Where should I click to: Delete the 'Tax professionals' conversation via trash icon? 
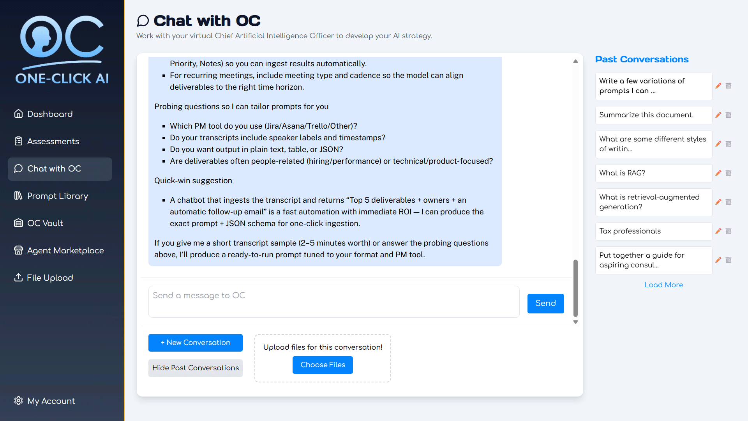[729, 231]
